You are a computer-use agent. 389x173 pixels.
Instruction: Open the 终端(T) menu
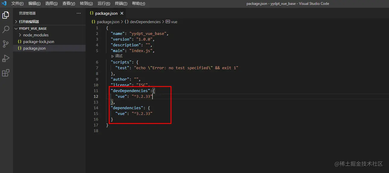121,4
